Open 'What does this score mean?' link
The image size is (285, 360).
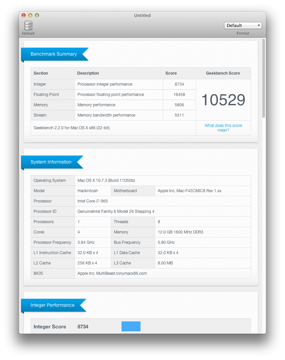tap(223, 128)
